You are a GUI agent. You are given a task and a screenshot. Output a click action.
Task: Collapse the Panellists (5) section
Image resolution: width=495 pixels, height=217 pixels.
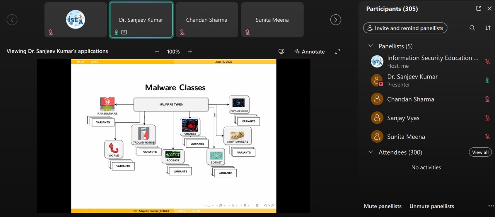370,46
